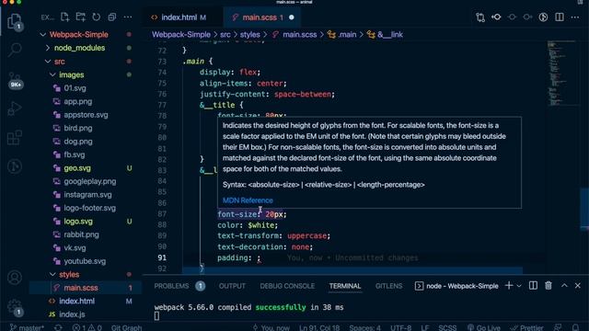The image size is (589, 331).
Task: Open googleplay.png in the file tree
Action: [90, 182]
